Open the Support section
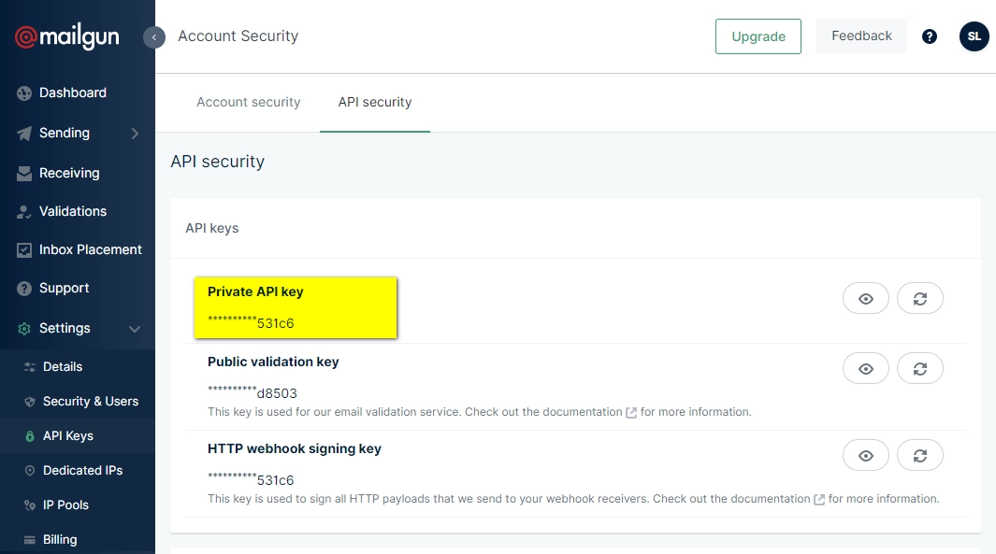 [65, 288]
